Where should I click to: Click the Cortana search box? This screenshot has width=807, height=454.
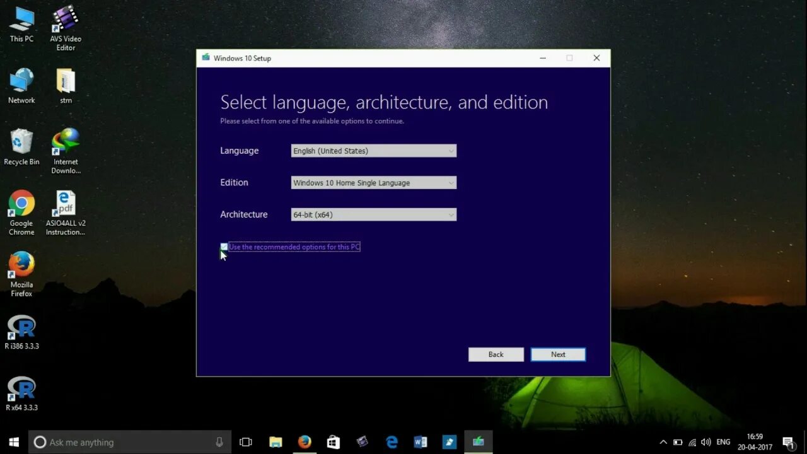pyautogui.click(x=130, y=442)
